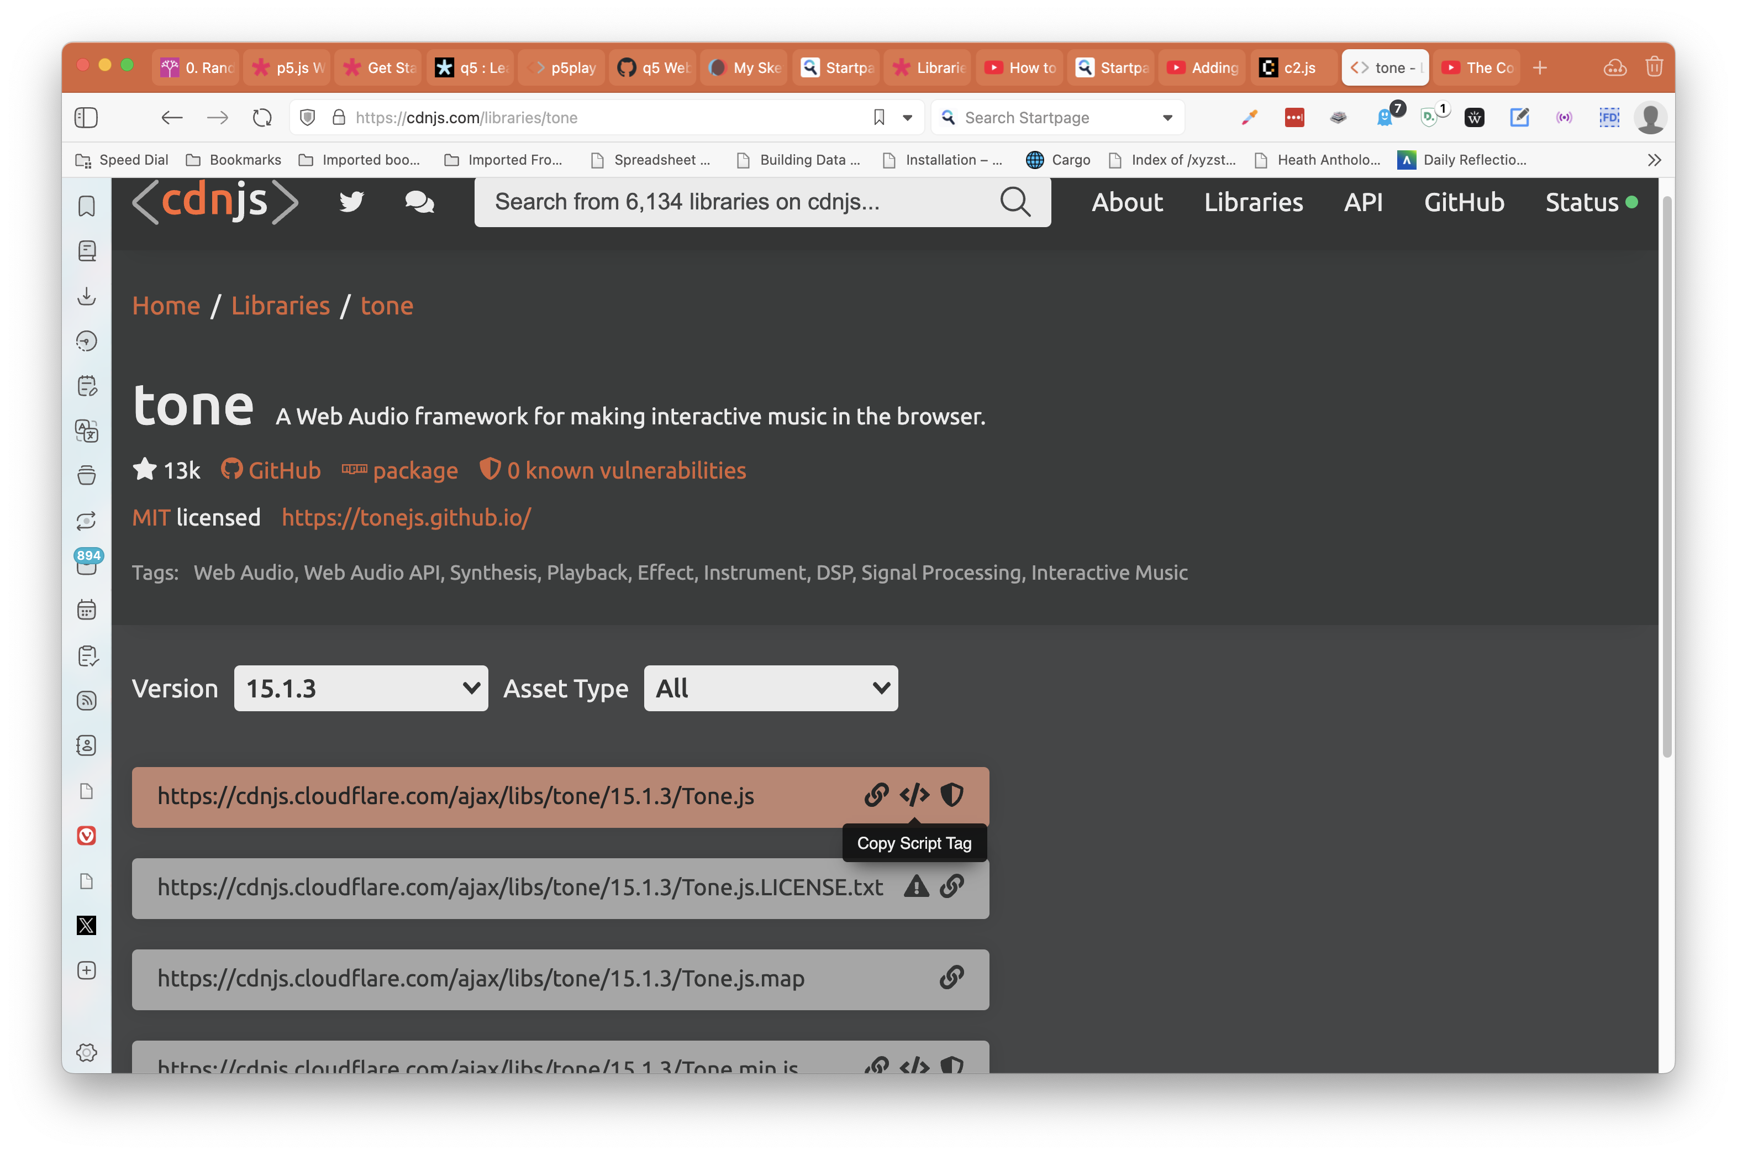Open Imported boo... folder on bookmark bar

pyautogui.click(x=359, y=160)
